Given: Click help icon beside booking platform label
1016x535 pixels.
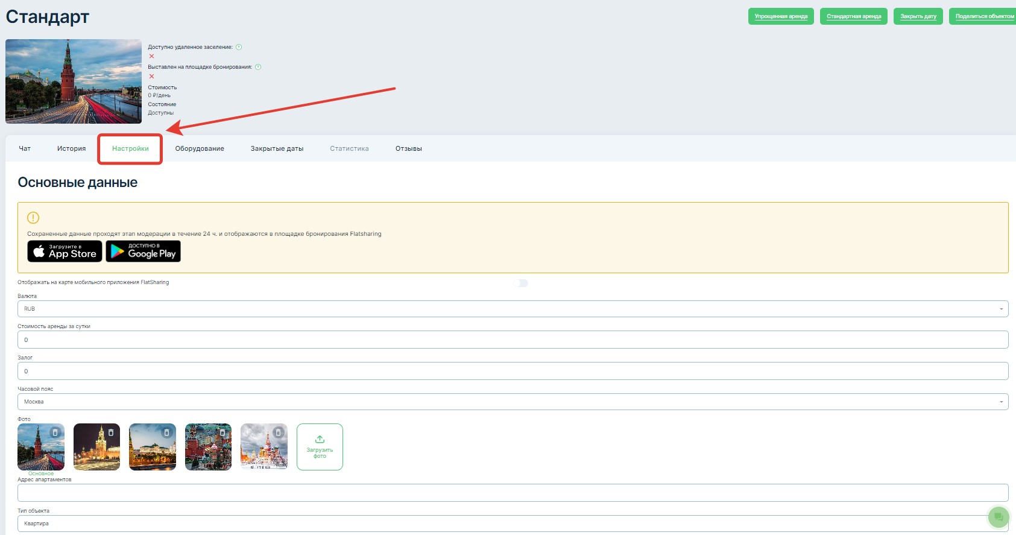Looking at the screenshot, I should point(258,67).
